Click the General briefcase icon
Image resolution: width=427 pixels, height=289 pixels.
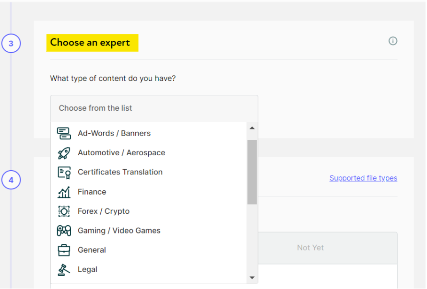point(64,250)
